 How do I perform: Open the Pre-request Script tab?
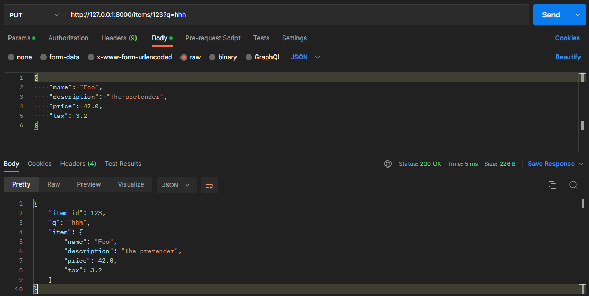click(213, 38)
